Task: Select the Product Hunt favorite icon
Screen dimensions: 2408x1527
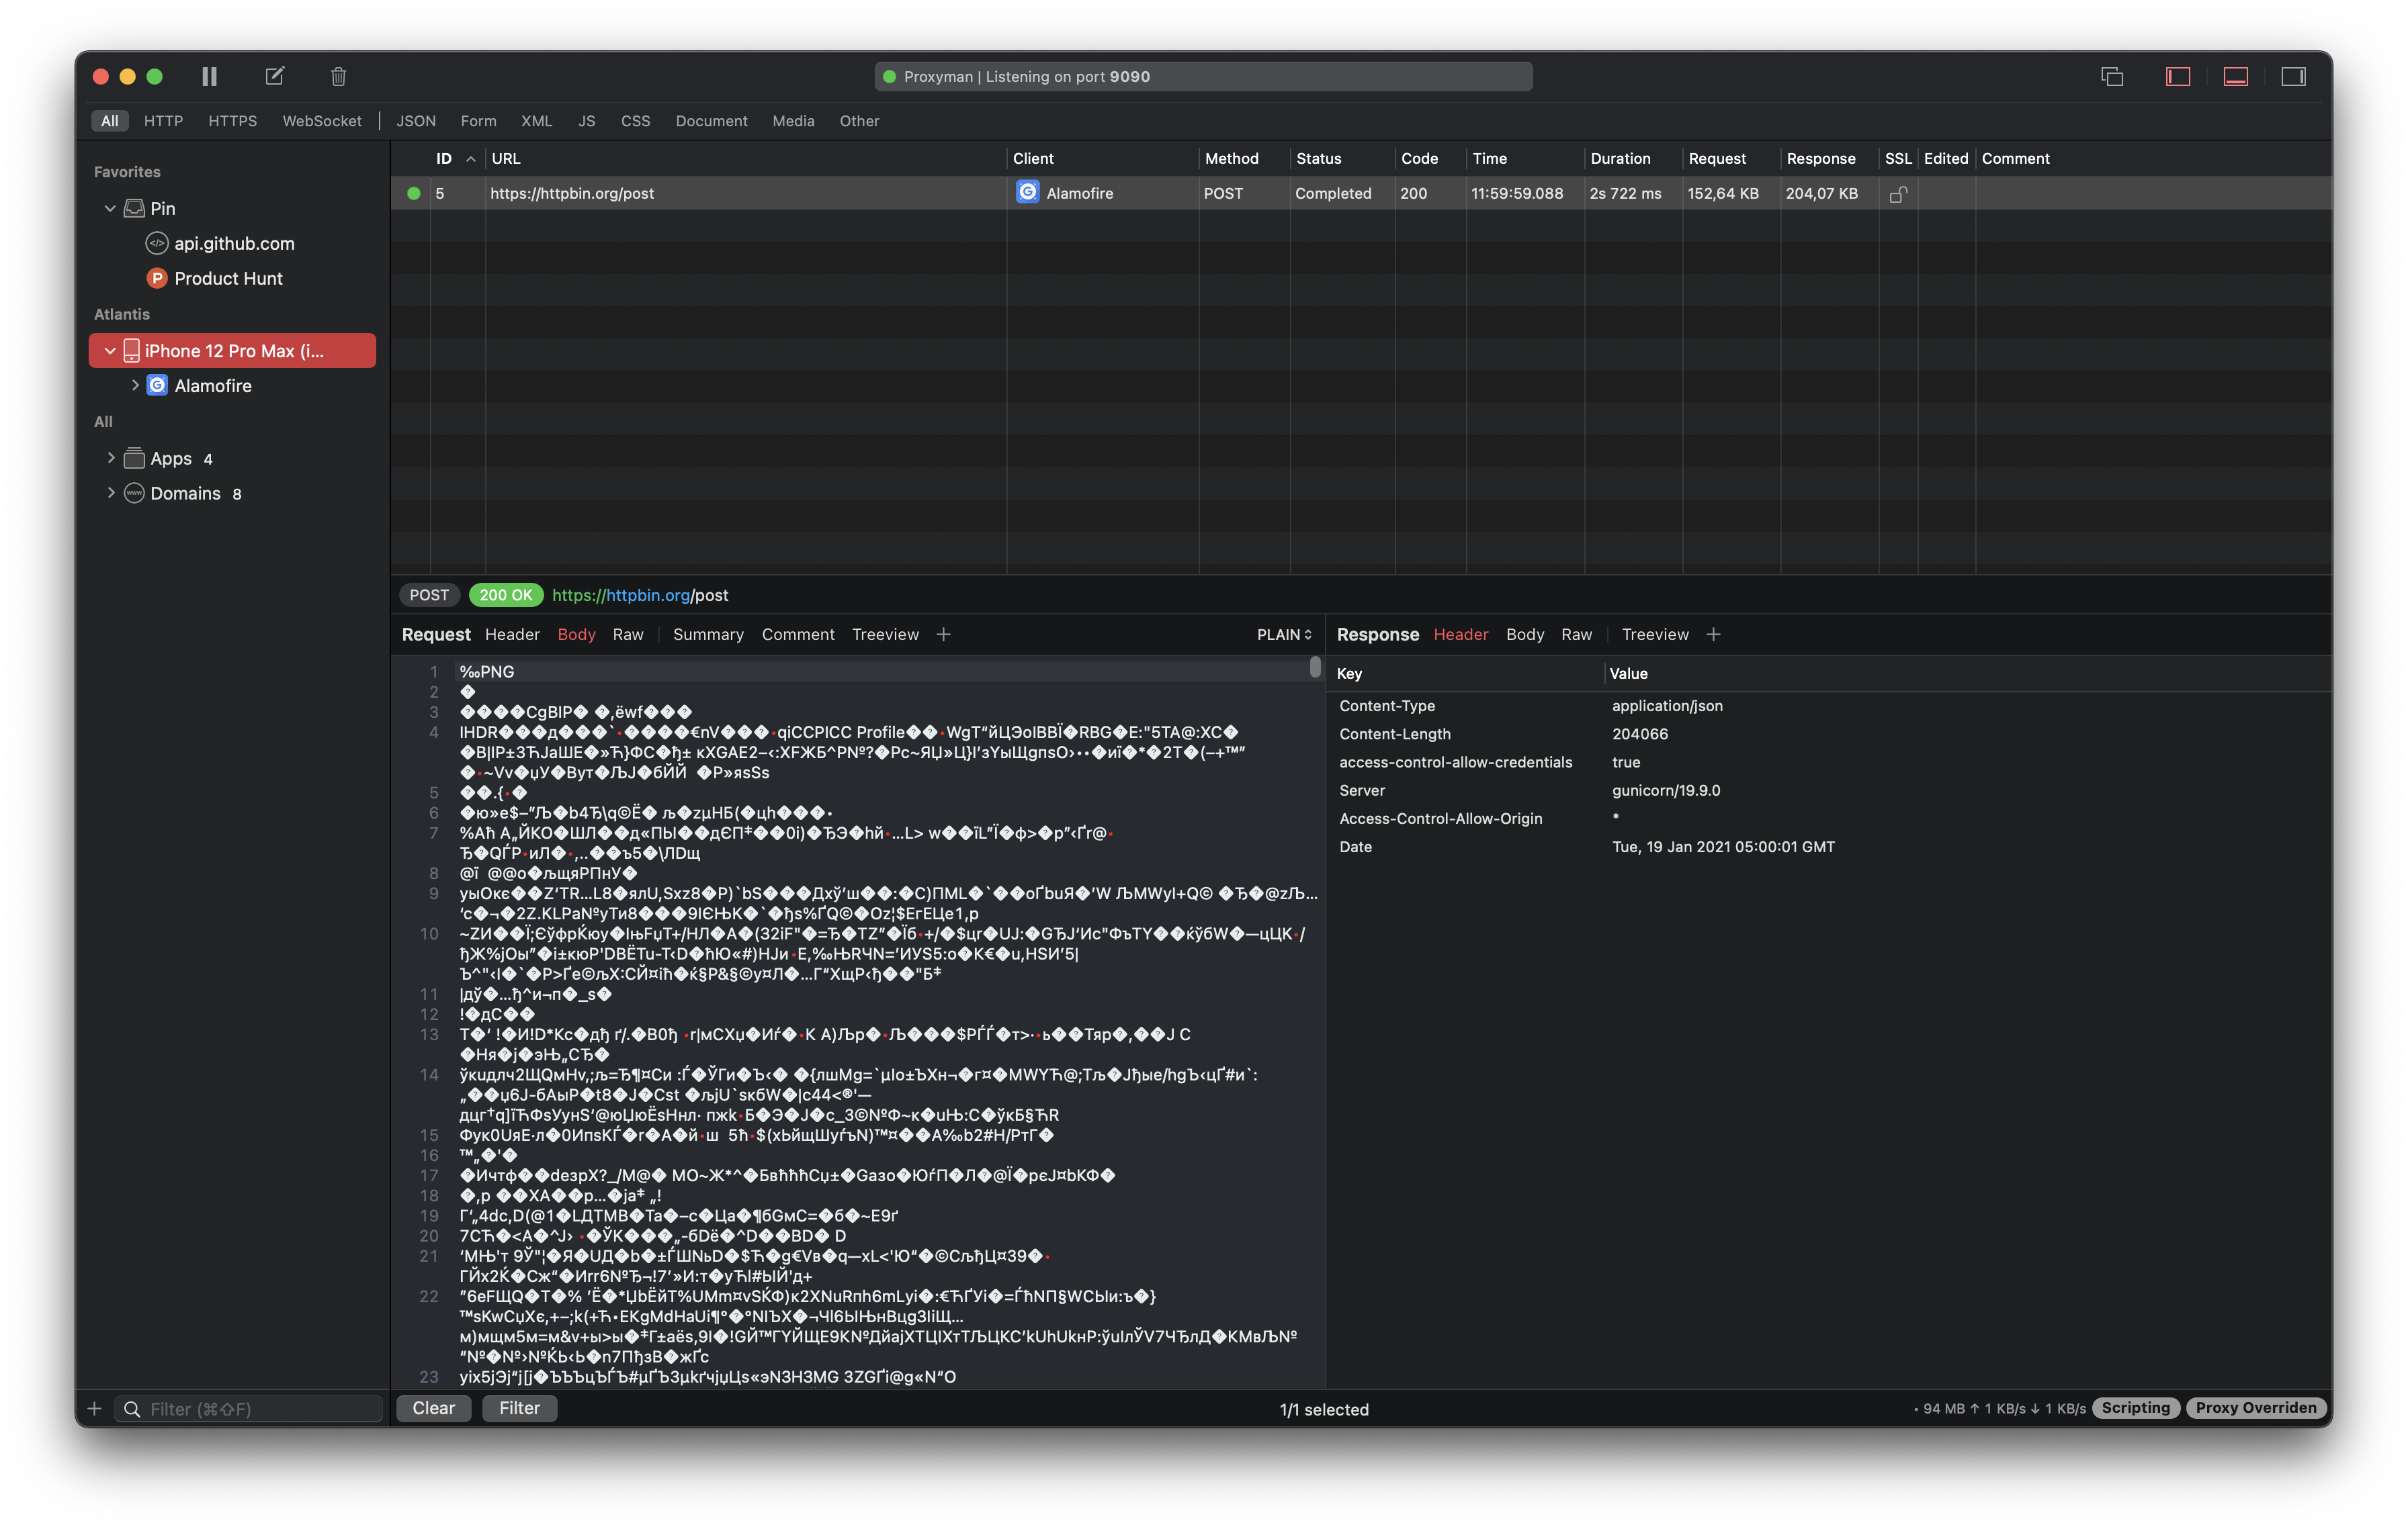Action: click(x=157, y=279)
